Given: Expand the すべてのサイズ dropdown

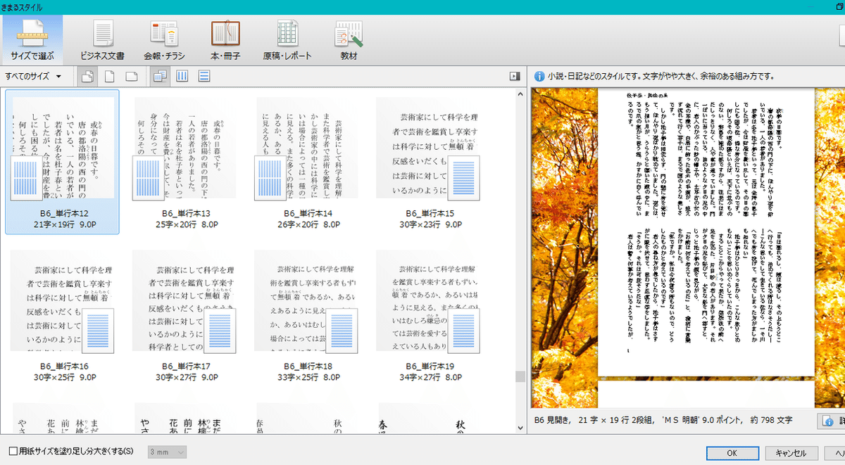Looking at the screenshot, I should pos(33,76).
